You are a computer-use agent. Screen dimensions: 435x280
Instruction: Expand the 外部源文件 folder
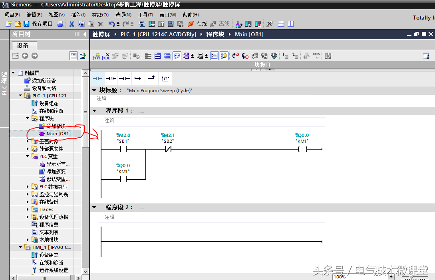click(28, 149)
